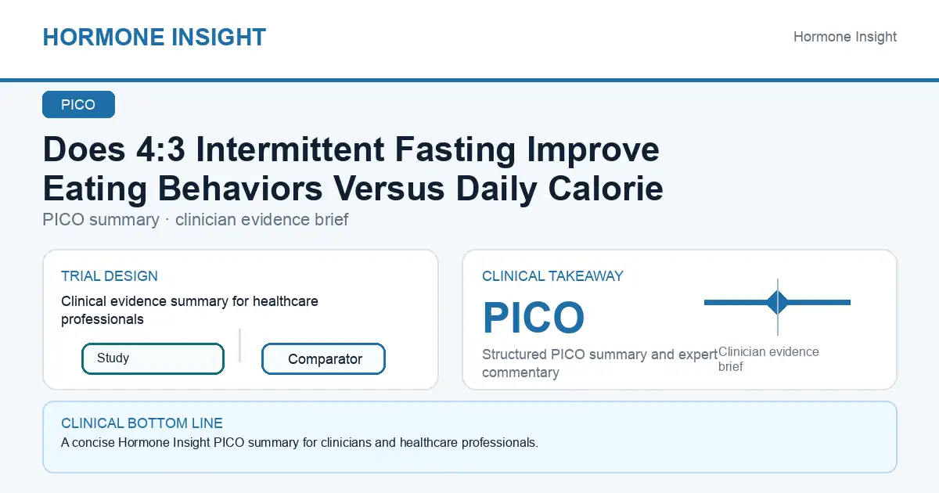The image size is (939, 493).
Task: Click the horizontal confidence interval bar
Action: 777,302
